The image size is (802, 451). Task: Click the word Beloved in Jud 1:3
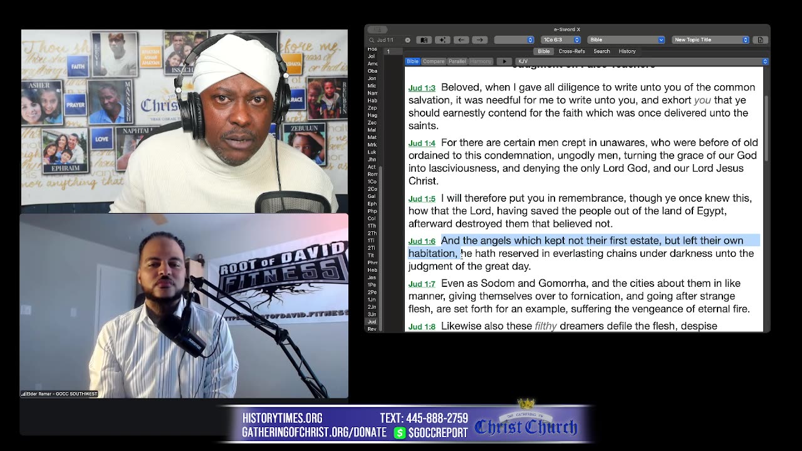click(x=461, y=88)
